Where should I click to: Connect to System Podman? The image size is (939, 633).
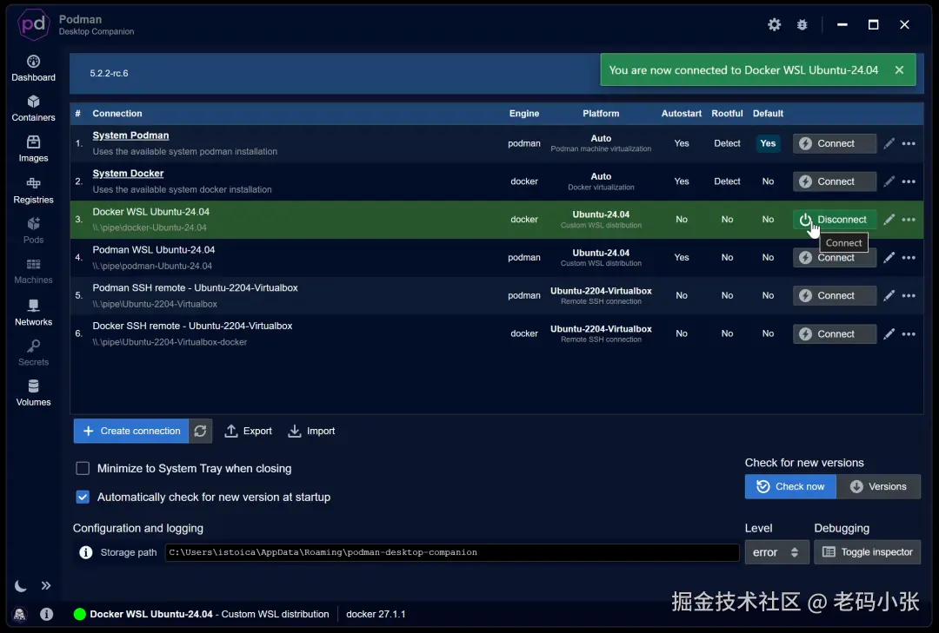coord(834,143)
